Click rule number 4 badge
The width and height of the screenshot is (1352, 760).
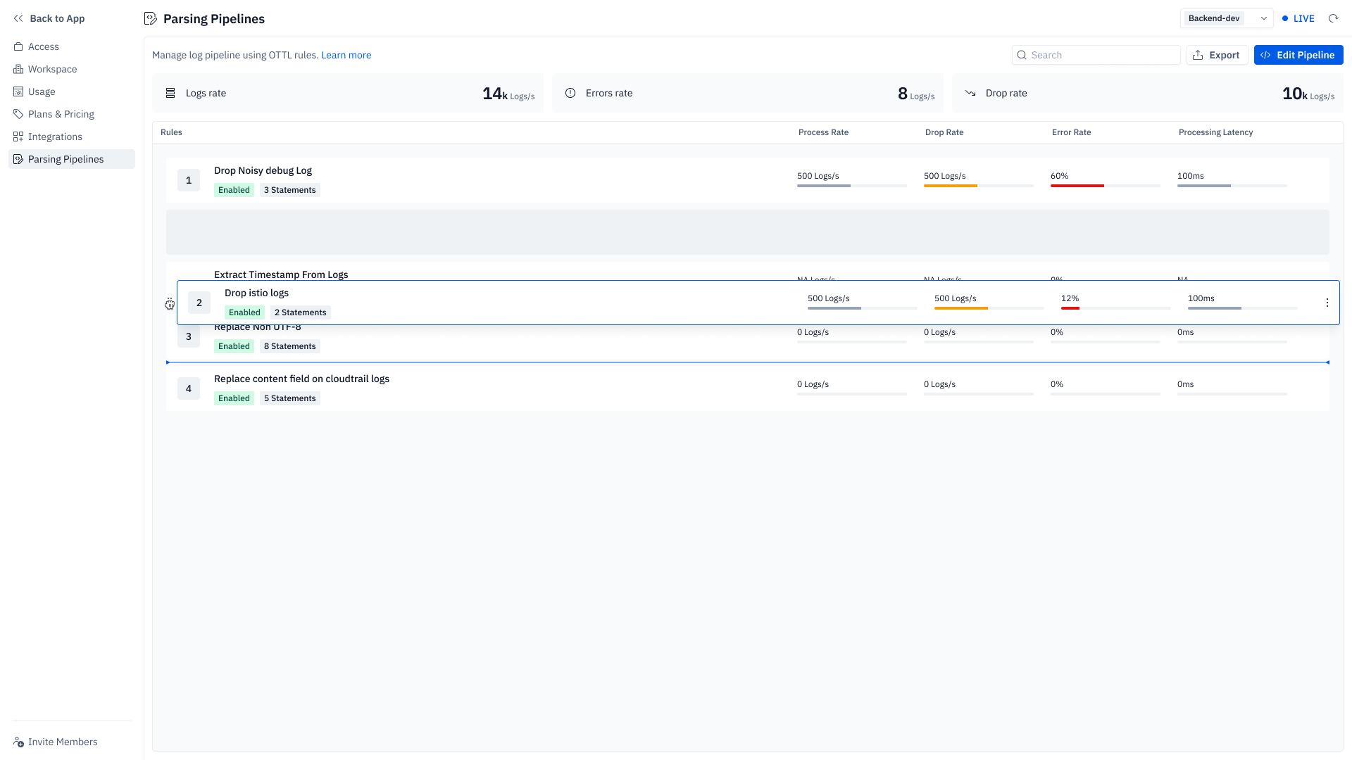[189, 388]
